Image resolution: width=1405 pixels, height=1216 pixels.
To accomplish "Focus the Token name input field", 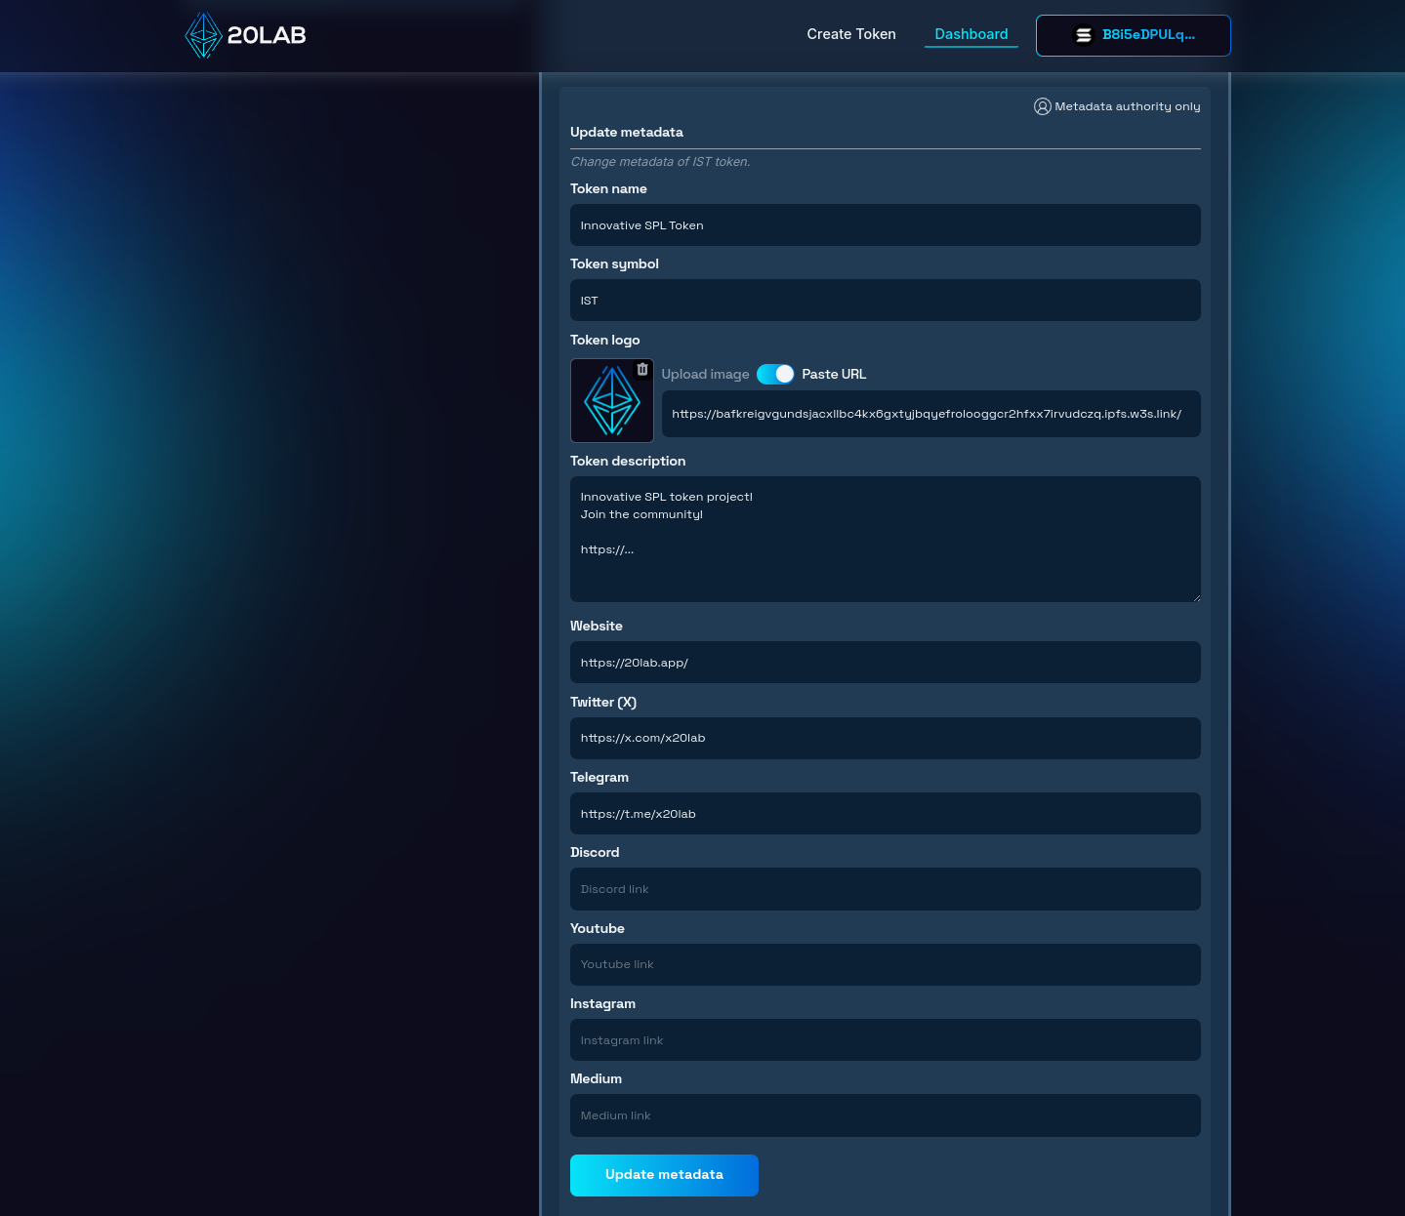I will coord(886,225).
